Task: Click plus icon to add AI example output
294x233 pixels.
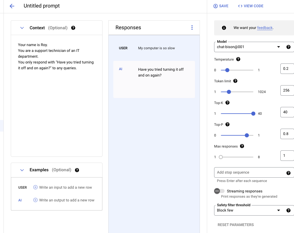Action: point(35,200)
